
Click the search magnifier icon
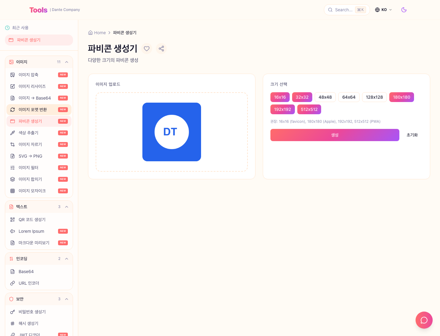[x=330, y=10]
